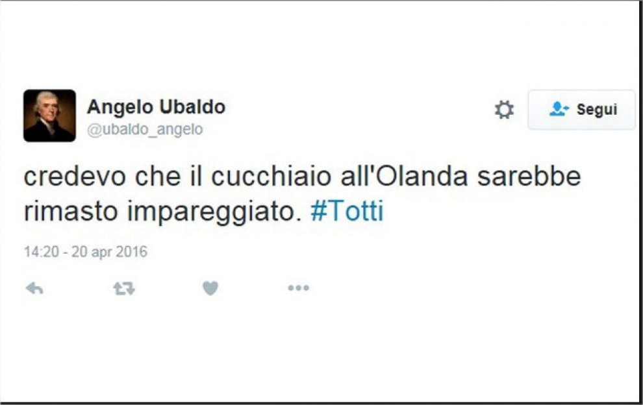Image resolution: width=643 pixels, height=405 pixels.
Task: Open the three-dots more options menu
Action: click(x=299, y=288)
